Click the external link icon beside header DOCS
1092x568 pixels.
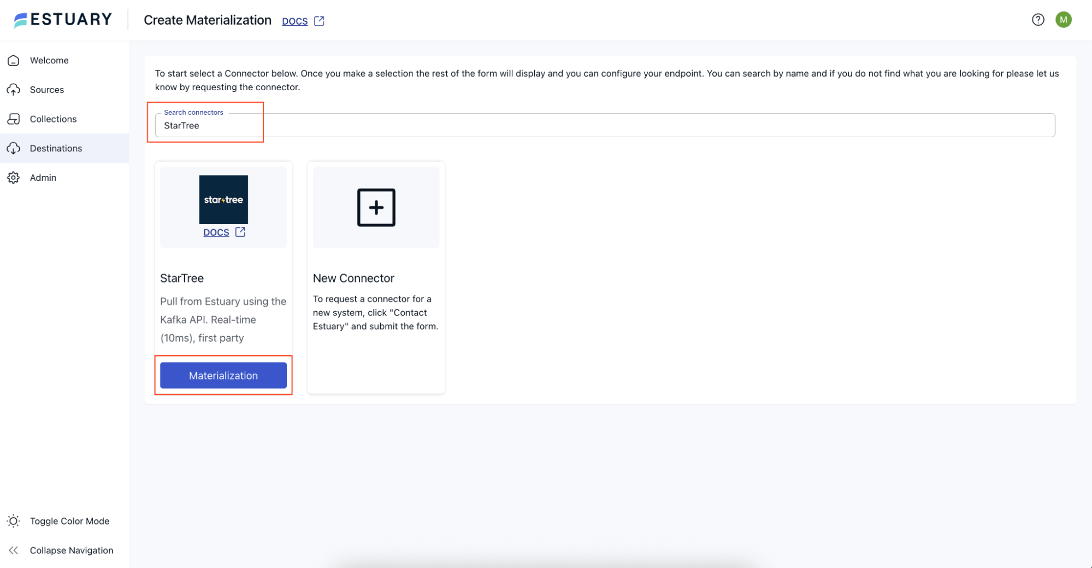coord(319,21)
